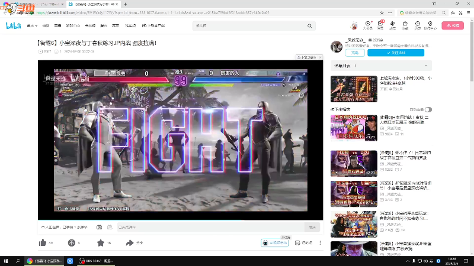This screenshot has height=266, width=474.
Task: Open the playlist panel three-dot menu
Action: pos(355,66)
